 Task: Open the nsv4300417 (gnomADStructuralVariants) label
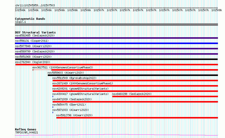pos(80,94)
